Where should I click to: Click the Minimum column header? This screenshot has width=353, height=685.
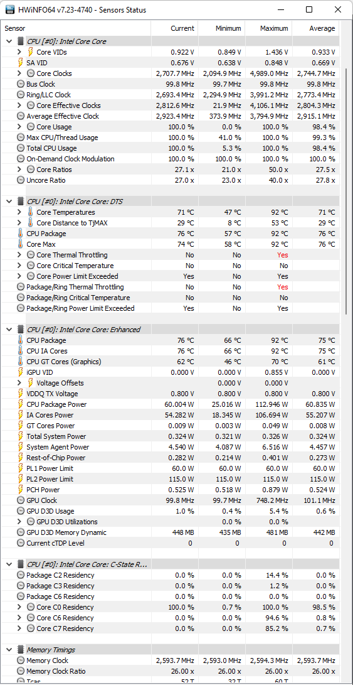(x=221, y=28)
